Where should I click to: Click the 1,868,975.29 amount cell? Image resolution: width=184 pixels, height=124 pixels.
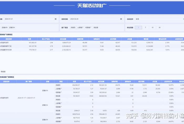66,42
